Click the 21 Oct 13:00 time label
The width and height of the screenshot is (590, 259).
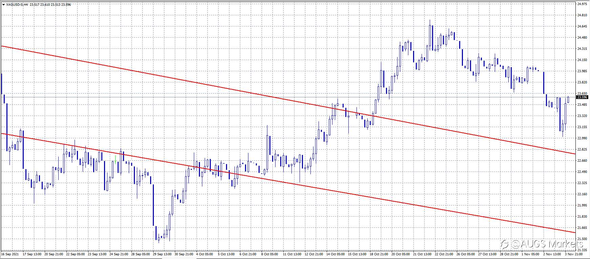pos(423,254)
